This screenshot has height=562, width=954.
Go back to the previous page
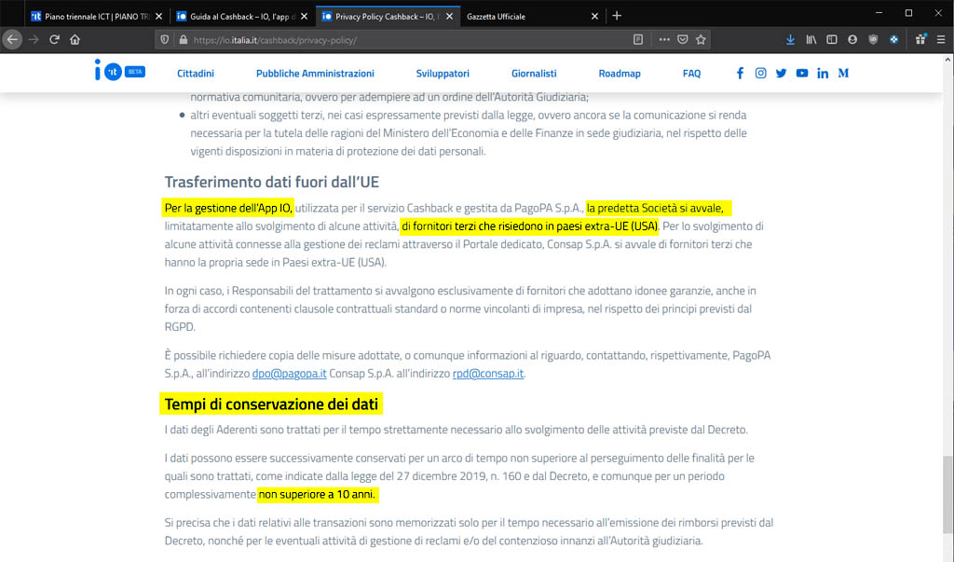coord(12,39)
